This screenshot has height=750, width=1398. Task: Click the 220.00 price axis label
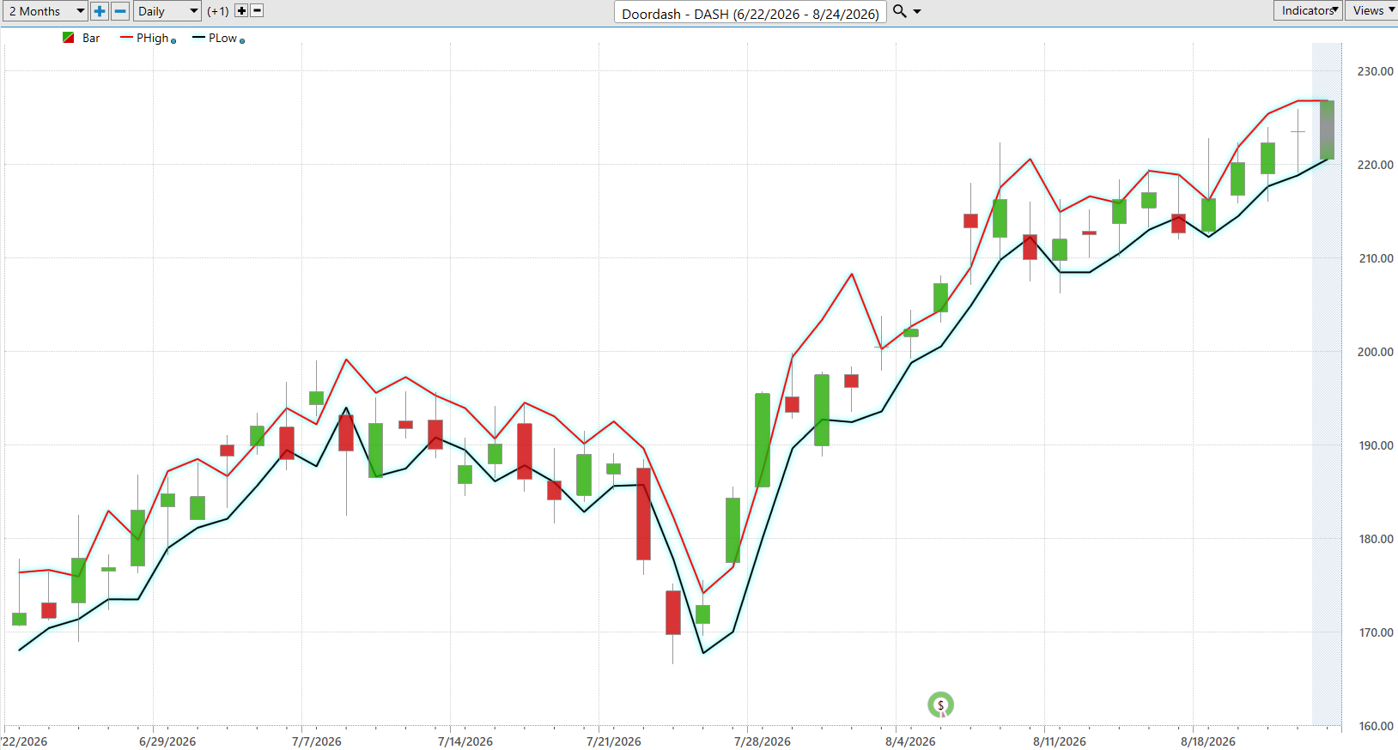click(x=1376, y=165)
